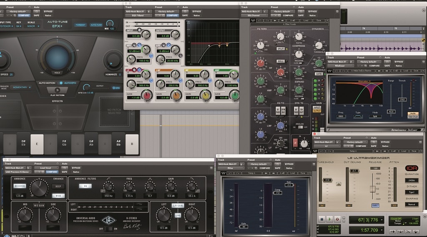Open the Mode dropdown showing Split in RDeEsser
427x237 pixels.
[375, 116]
